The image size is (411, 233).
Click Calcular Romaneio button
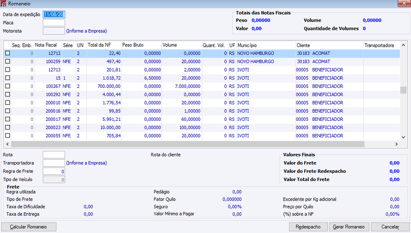(29, 227)
